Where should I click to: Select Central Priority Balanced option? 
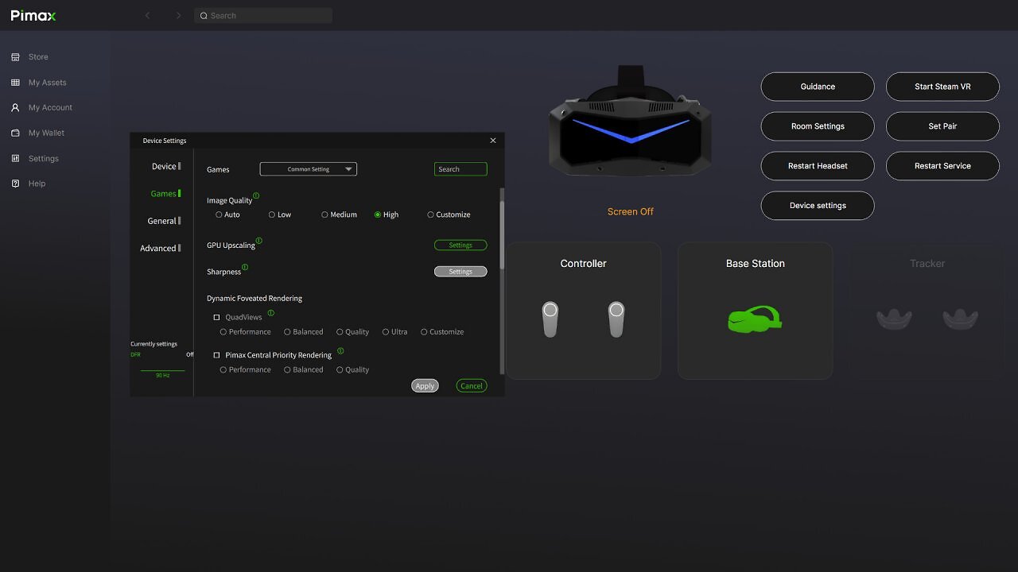tap(287, 369)
